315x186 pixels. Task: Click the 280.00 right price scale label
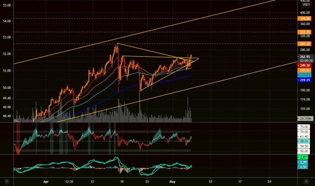tap(305, 50)
